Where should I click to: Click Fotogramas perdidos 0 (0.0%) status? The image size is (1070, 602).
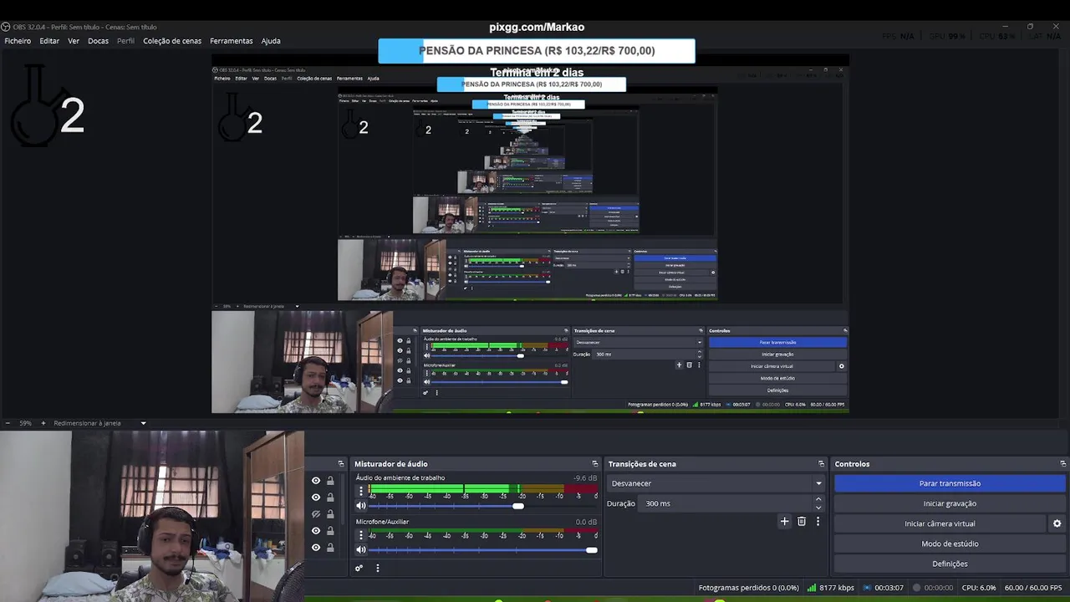coord(749,588)
